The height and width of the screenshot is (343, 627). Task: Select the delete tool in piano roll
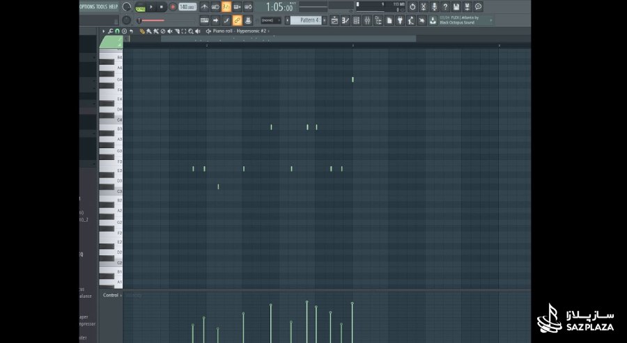[x=163, y=31]
